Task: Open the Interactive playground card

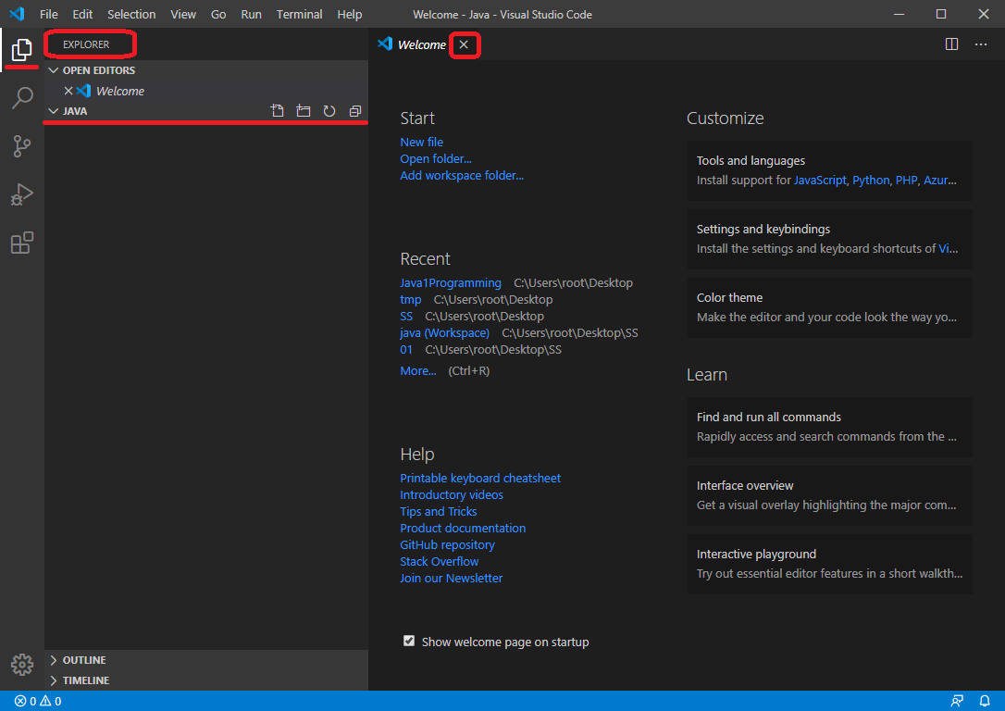Action: click(x=829, y=564)
